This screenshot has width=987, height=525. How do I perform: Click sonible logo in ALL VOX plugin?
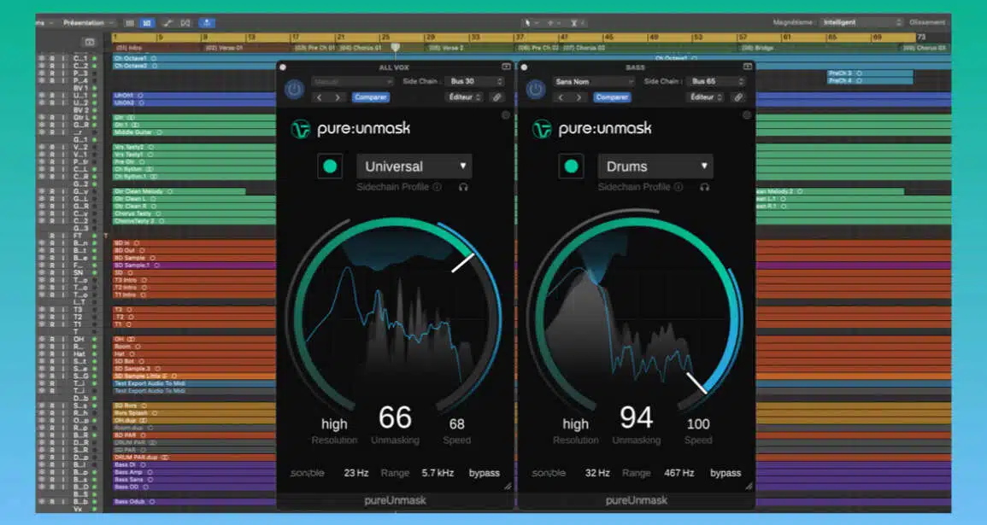307,474
